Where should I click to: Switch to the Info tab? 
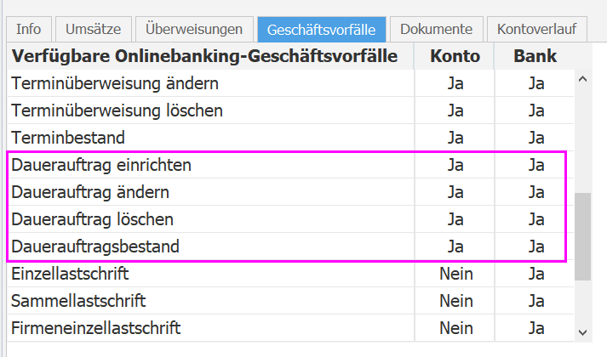pos(28,29)
